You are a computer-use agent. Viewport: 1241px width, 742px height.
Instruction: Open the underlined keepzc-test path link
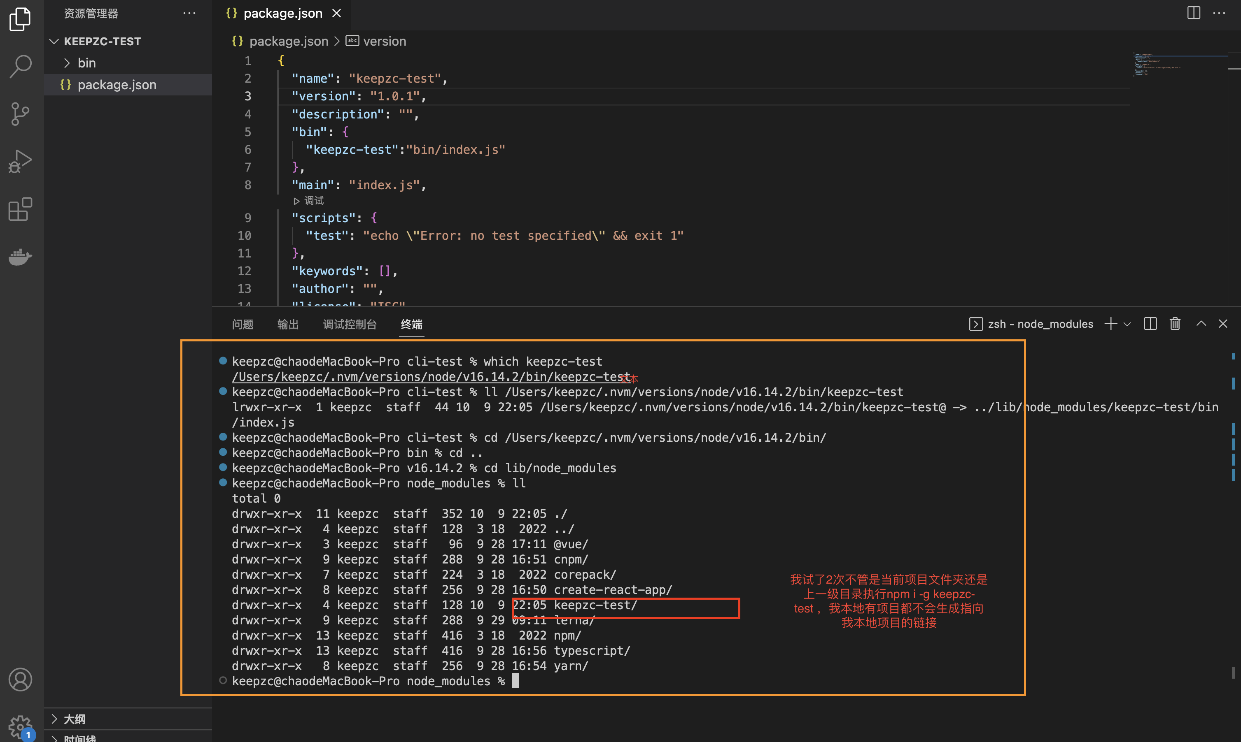click(x=431, y=376)
